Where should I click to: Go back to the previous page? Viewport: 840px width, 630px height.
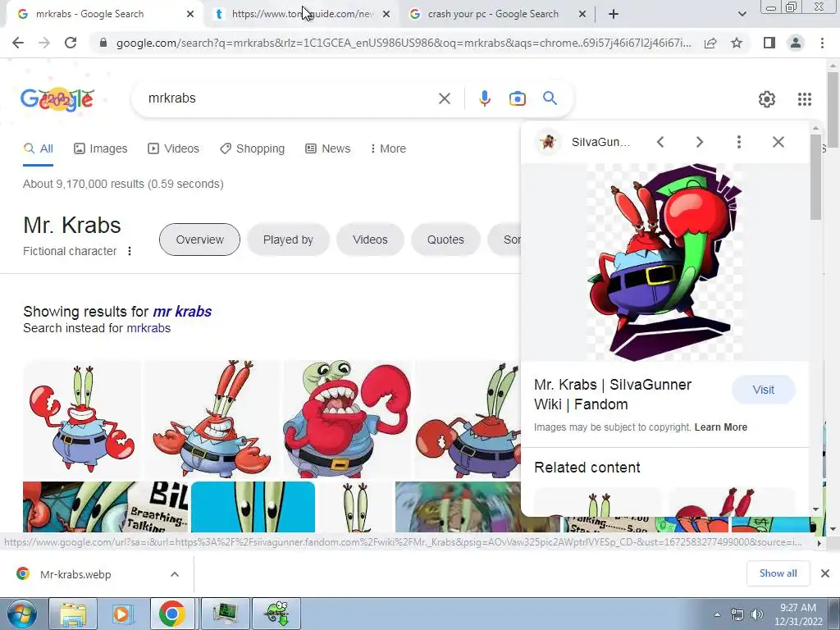click(18, 43)
